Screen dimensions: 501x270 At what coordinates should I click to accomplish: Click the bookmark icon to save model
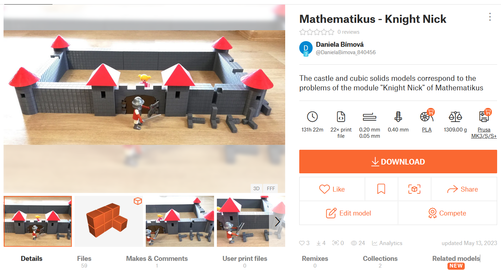pyautogui.click(x=381, y=189)
